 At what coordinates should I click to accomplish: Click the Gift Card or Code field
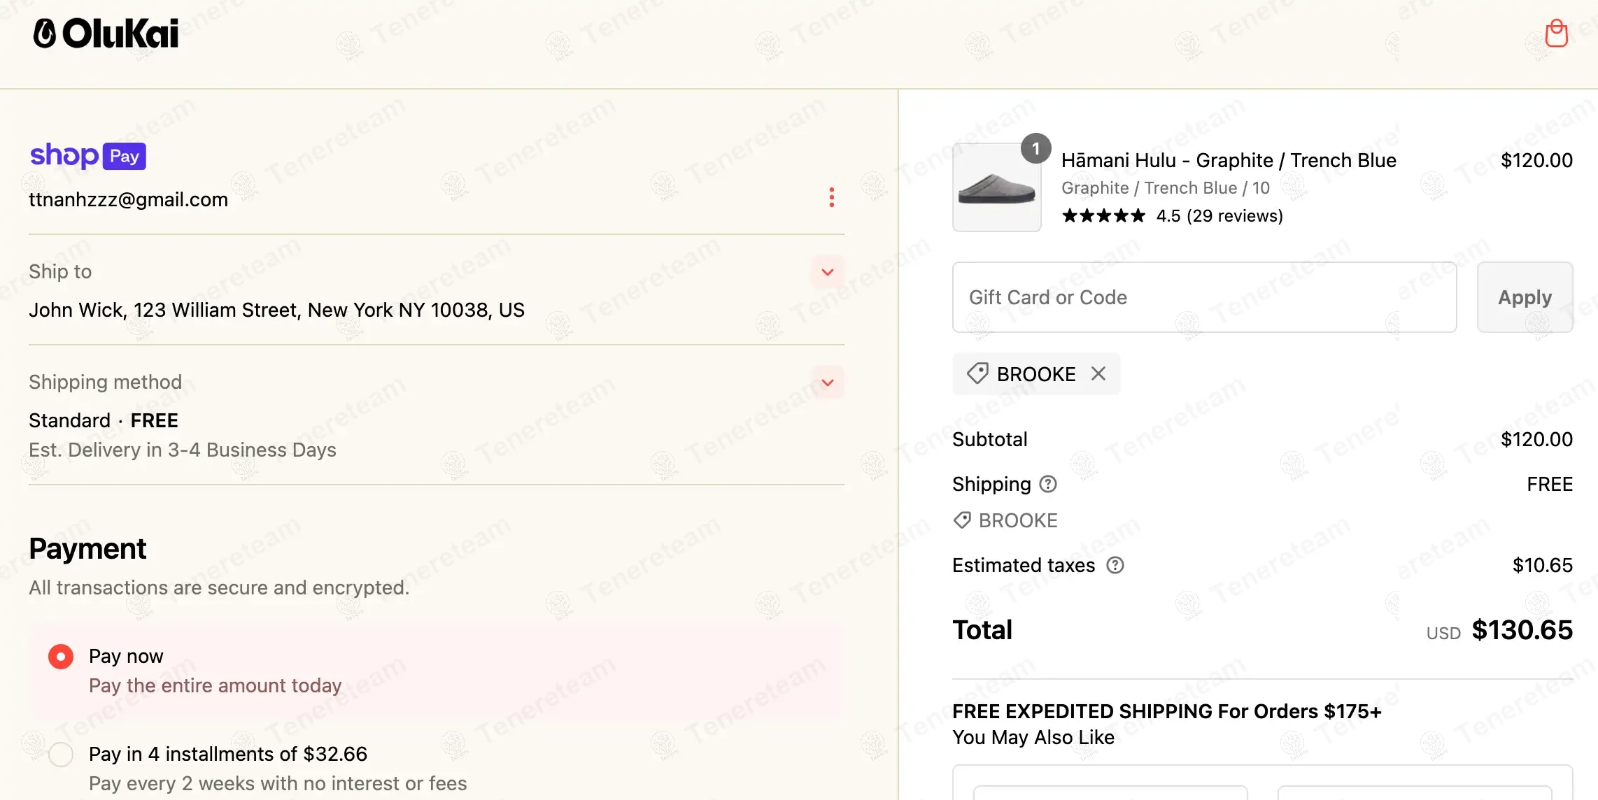point(1203,297)
